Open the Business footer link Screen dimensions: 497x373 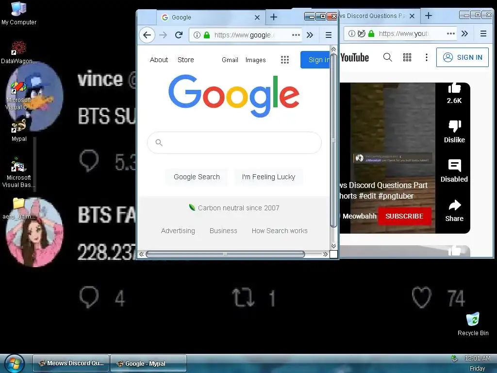(223, 231)
